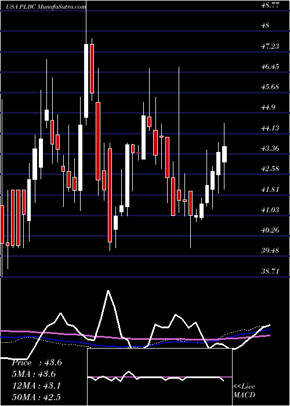Click the Price : 43.6 readout
290x406 pixels.
[x=37, y=362]
